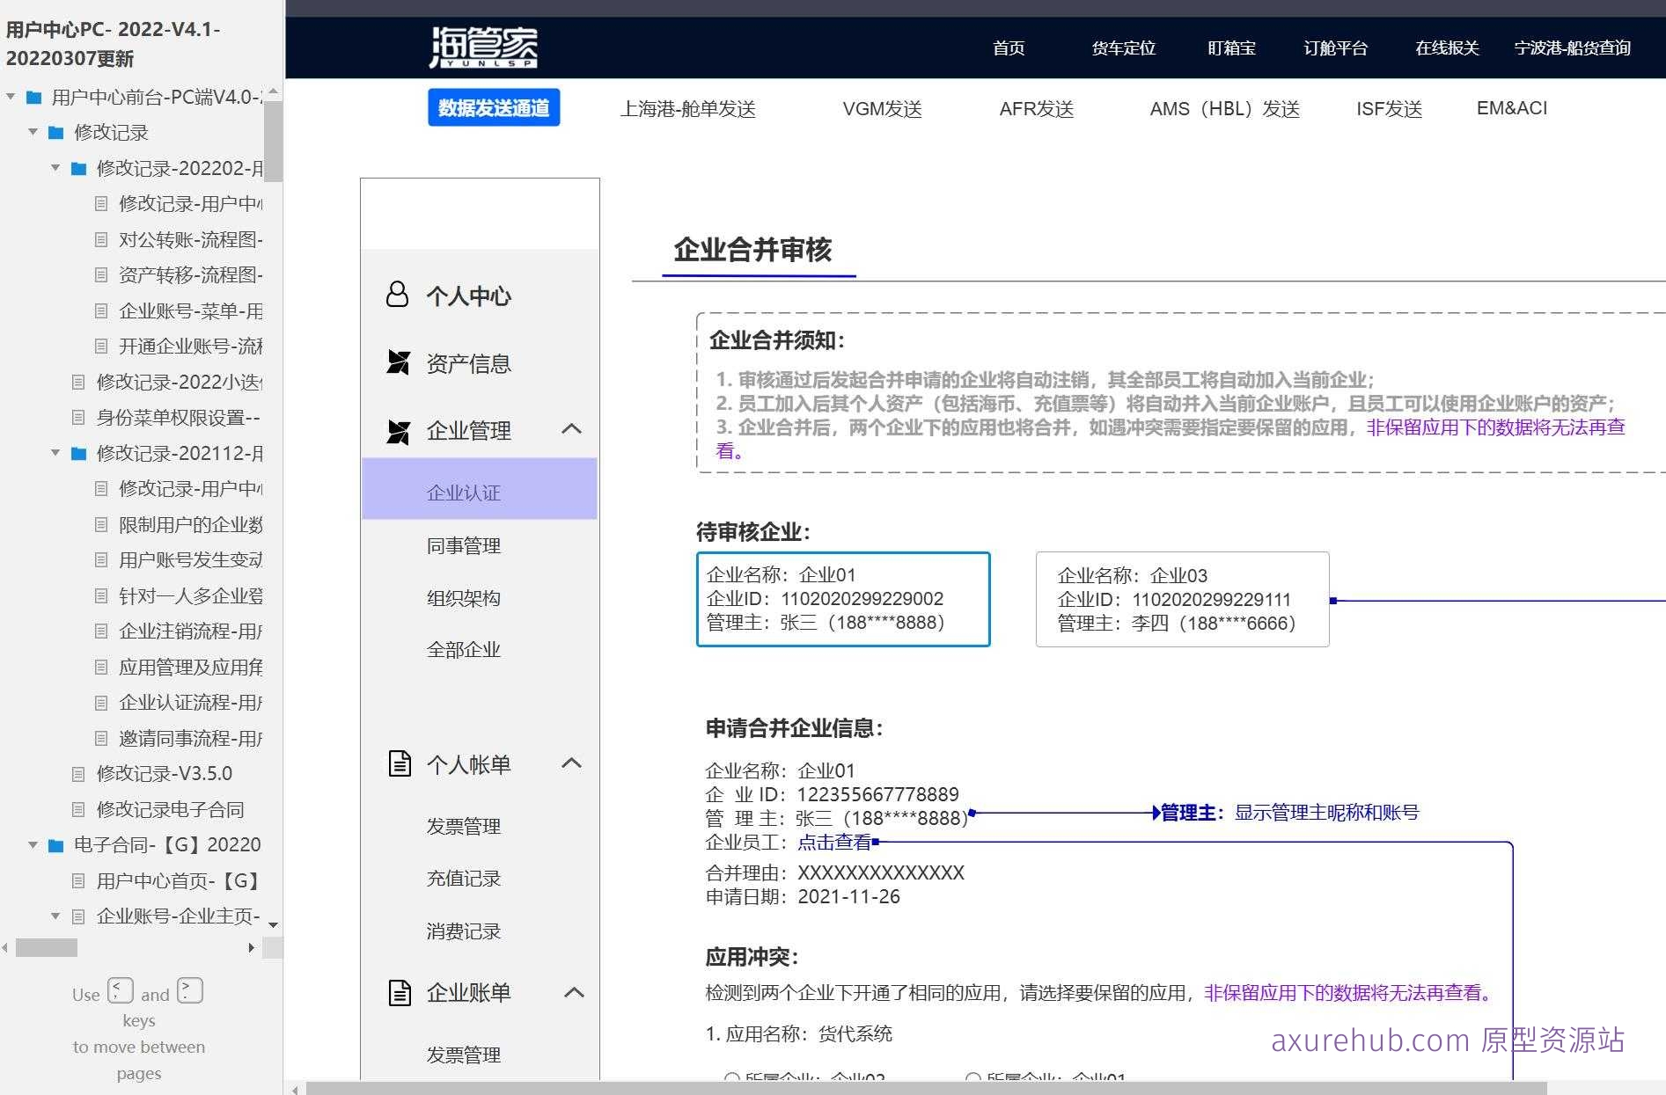Click the 企业管理 pinwheel icon
1666x1095 pixels.
[x=399, y=431]
